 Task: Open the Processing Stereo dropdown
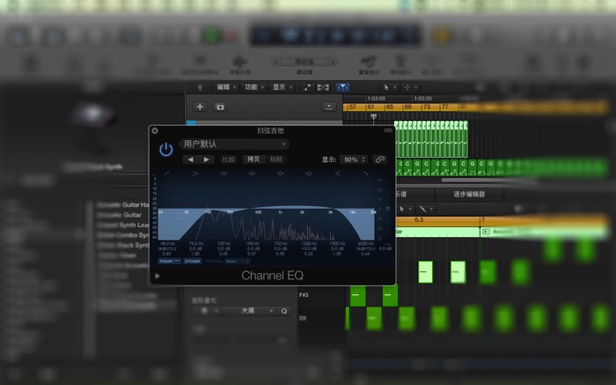pos(238,261)
